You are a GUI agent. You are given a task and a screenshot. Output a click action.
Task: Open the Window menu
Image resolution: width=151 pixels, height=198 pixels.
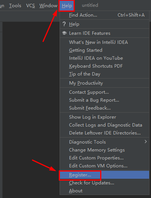(48, 6)
